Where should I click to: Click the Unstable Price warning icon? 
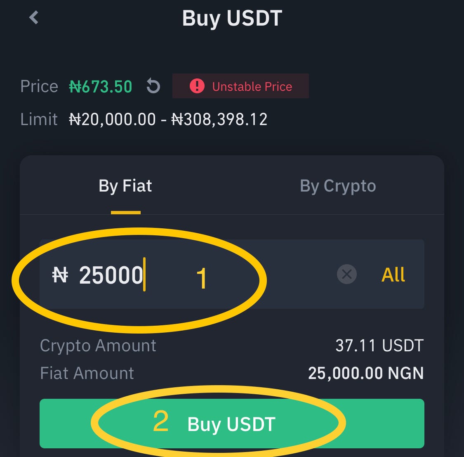[197, 86]
